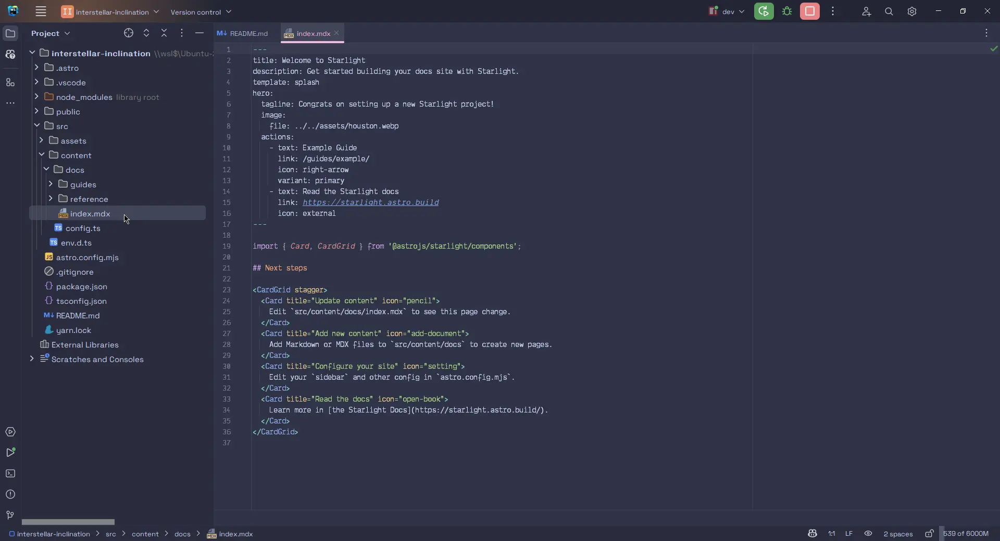Open the Git tool window icon
Screen dimensions: 1000x541
(10, 516)
